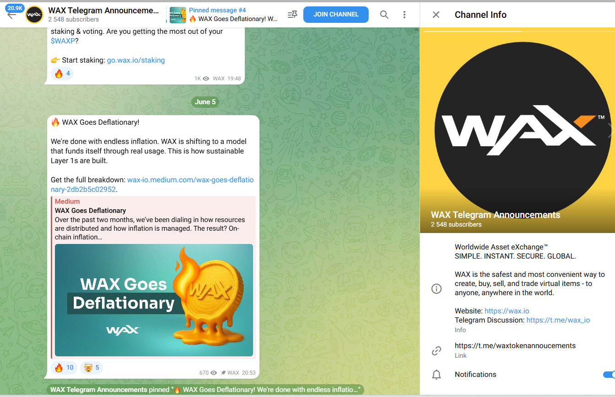Image resolution: width=615 pixels, height=397 pixels.
Task: React with the face emoji showing 5
Action: (92, 368)
